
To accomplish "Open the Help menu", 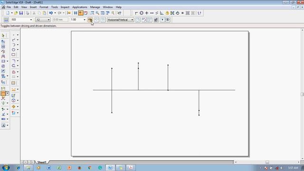I will [118, 7].
